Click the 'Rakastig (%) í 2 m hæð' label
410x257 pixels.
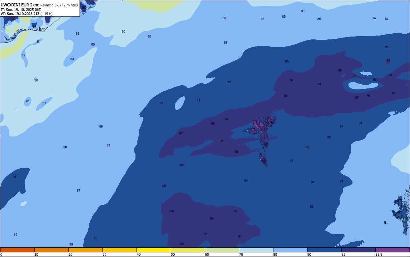(x=59, y=5)
